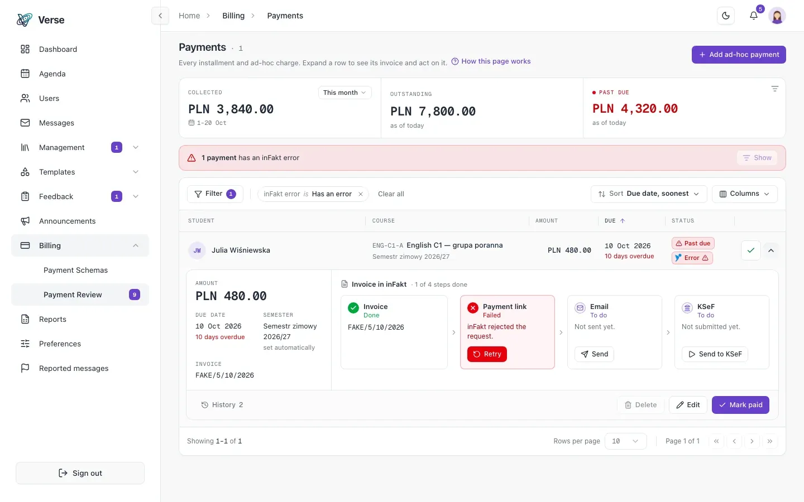804x502 pixels.
Task: Click Send to KSeF button
Action: click(715, 354)
